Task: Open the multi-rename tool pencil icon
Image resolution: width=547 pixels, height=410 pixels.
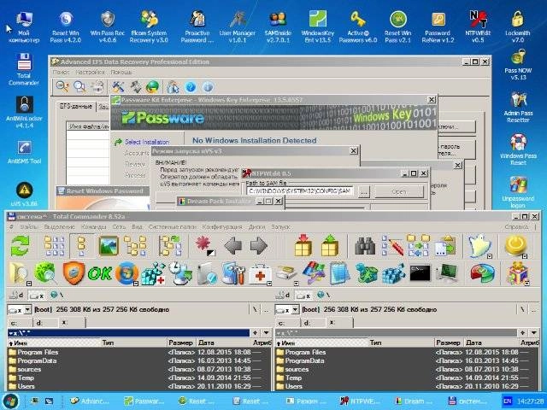Action: [392, 245]
